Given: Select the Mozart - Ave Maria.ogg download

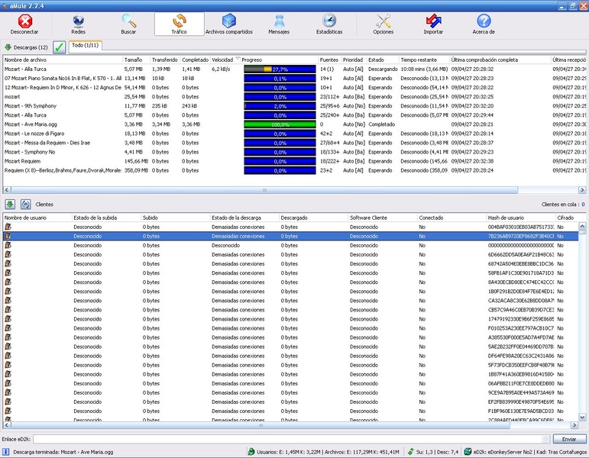Looking at the screenshot, I should click(x=295, y=124).
